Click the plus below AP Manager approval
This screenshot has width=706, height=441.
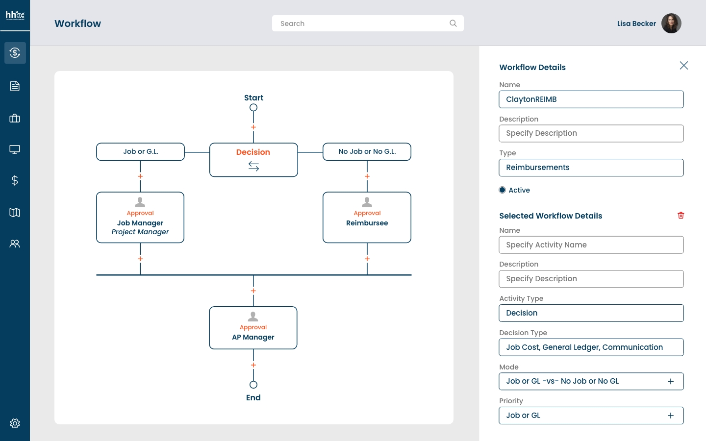click(x=253, y=365)
